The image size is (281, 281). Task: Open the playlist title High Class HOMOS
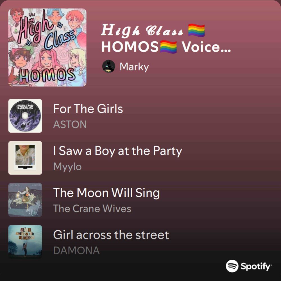point(166,38)
